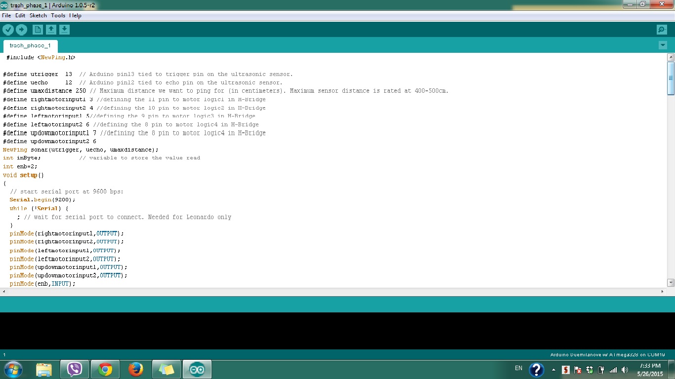Click the 'while (!Serial) {' line
Viewport: 675px width, 379px height.
tap(39, 208)
